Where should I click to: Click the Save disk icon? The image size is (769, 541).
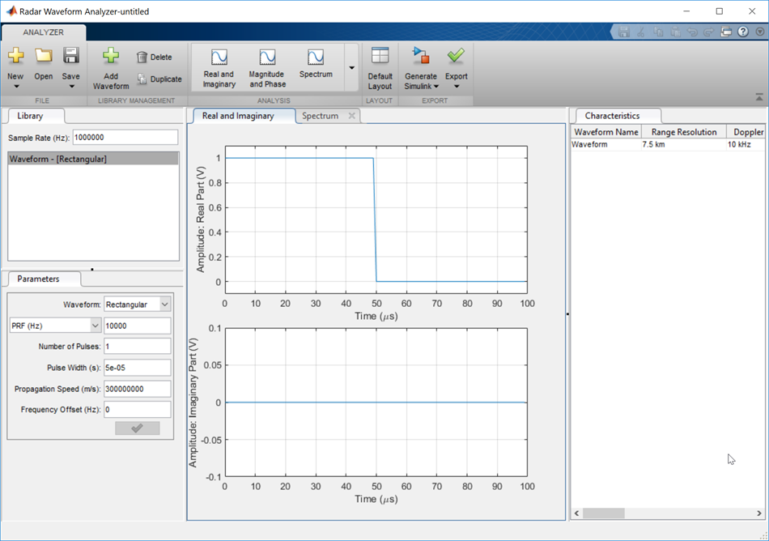pyautogui.click(x=70, y=57)
